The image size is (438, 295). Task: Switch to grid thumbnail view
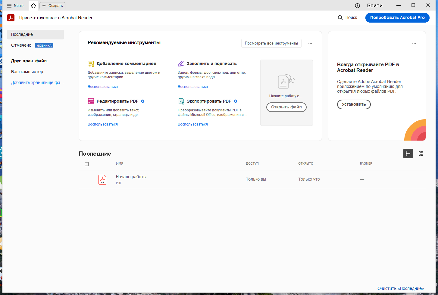(421, 154)
